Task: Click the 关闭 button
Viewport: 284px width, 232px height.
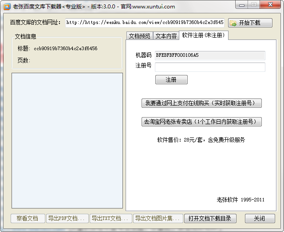Action: pos(260,218)
